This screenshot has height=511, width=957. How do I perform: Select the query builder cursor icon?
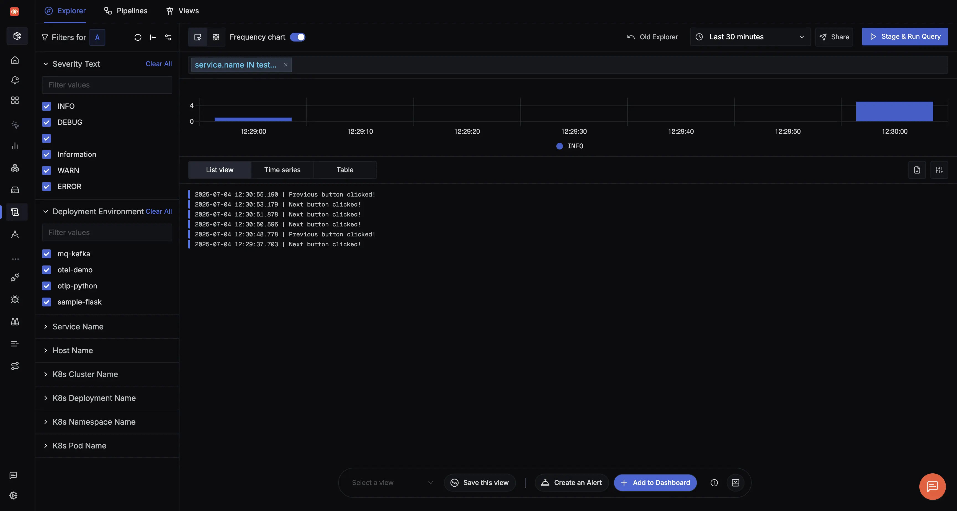click(198, 37)
